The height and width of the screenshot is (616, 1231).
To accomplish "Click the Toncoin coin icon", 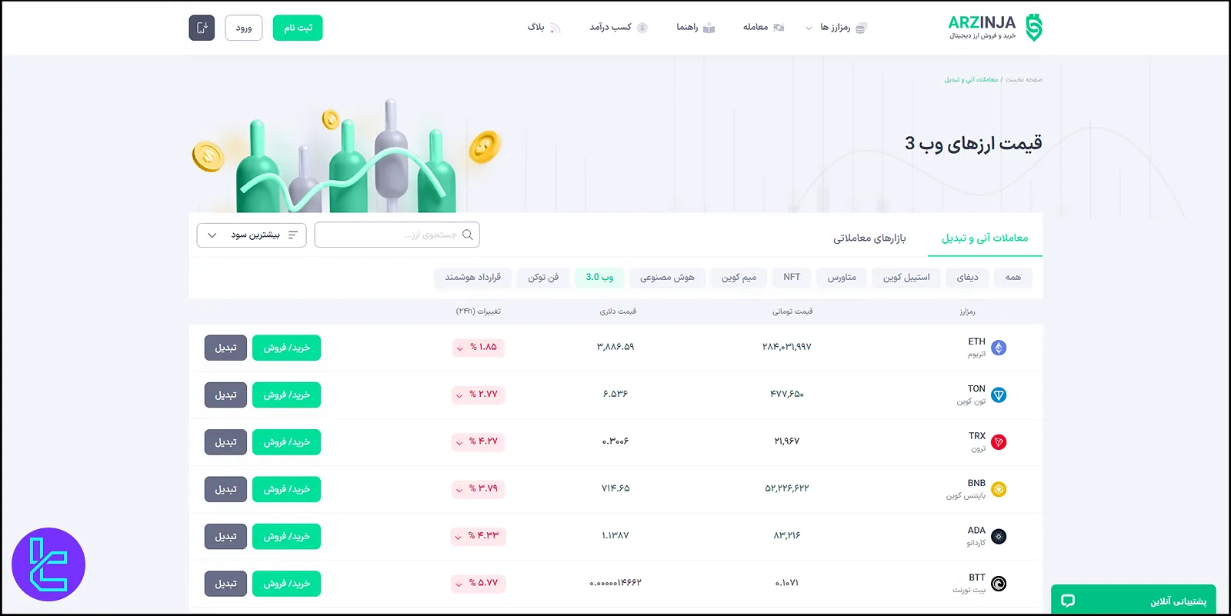I will pyautogui.click(x=999, y=395).
